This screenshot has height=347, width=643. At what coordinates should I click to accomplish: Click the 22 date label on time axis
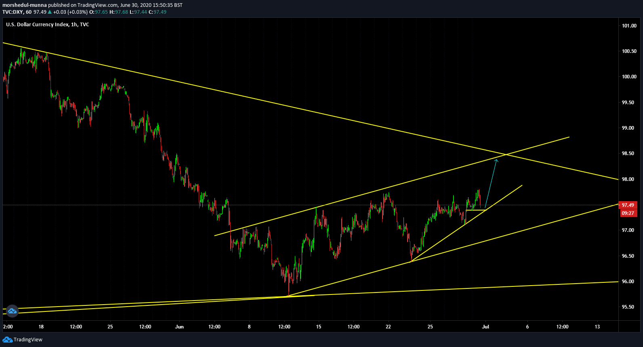[388, 327]
